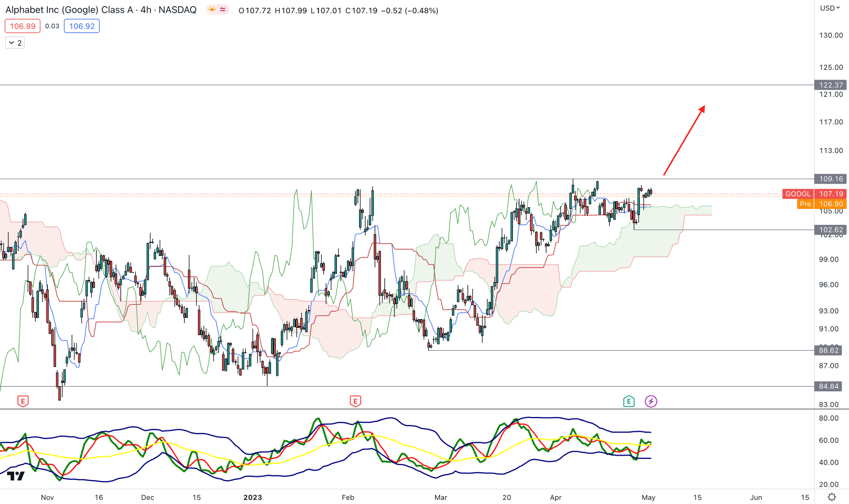Click the red sell price 106.89 button
This screenshot has width=849, height=504.
pyautogui.click(x=23, y=26)
